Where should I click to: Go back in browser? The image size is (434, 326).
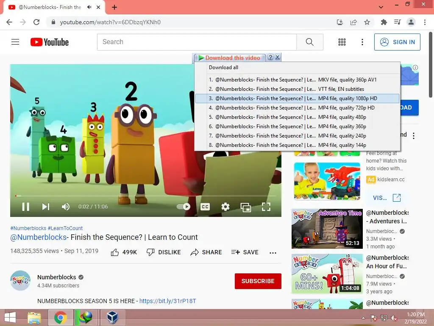tap(9, 22)
